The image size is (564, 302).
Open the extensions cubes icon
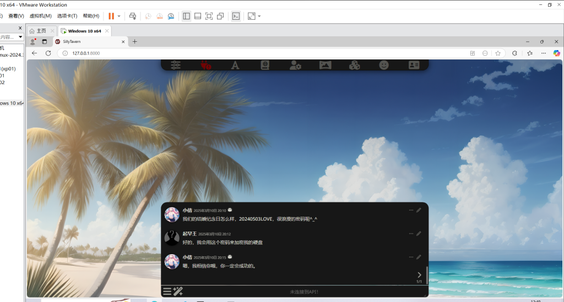point(354,65)
